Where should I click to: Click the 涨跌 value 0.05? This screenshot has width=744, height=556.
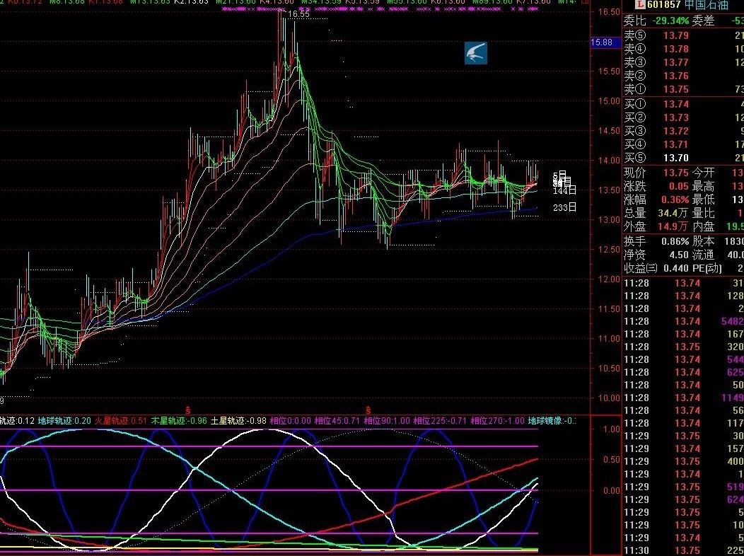pos(678,187)
